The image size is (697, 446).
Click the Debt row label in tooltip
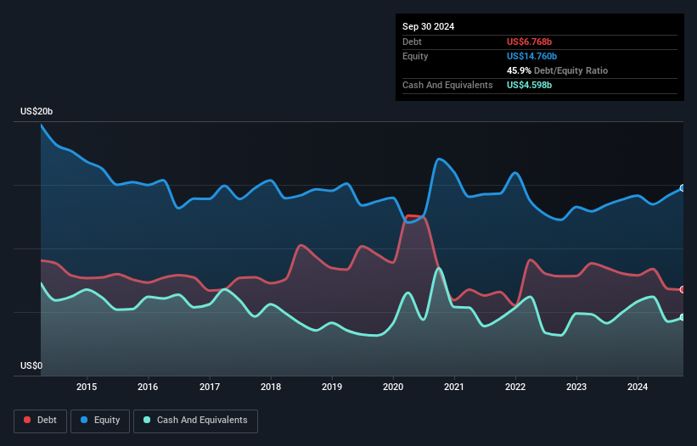tap(412, 42)
